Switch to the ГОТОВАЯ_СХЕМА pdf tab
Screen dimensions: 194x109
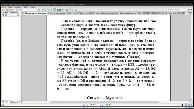[155, 13]
